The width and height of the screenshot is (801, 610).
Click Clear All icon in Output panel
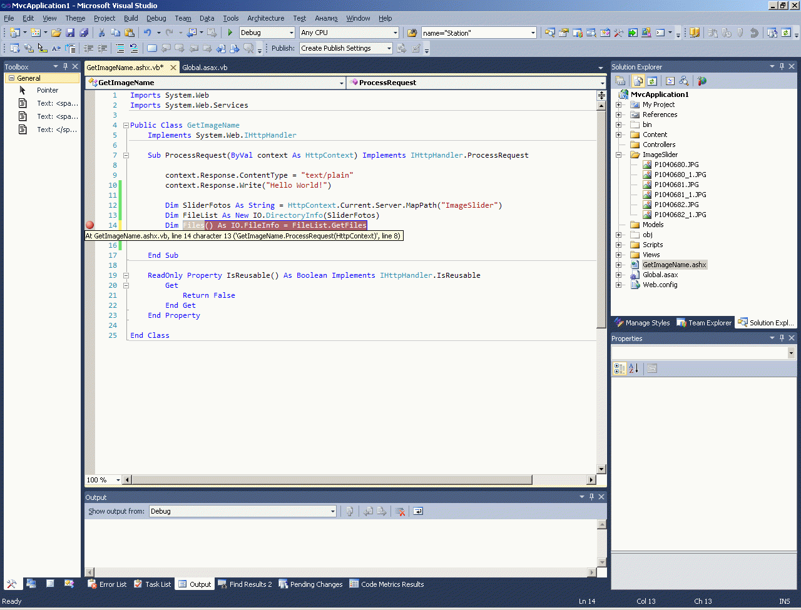400,511
